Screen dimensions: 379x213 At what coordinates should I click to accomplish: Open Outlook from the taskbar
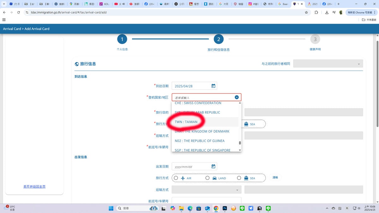[x=208, y=208]
